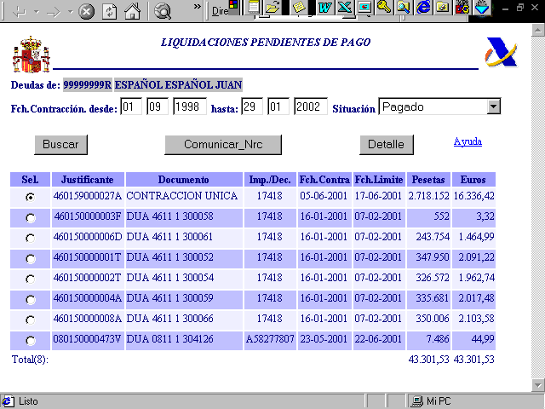Open the Ayuda help link
545x409 pixels.
468,141
